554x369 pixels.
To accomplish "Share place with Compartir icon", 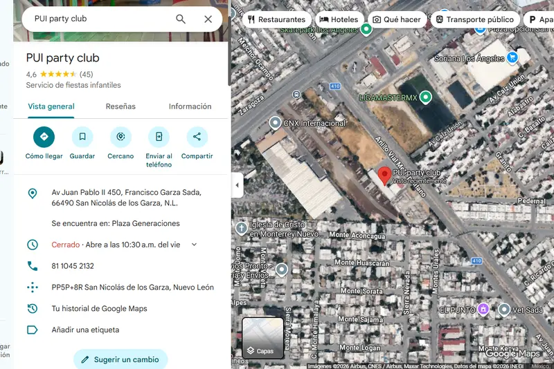I will click(197, 136).
